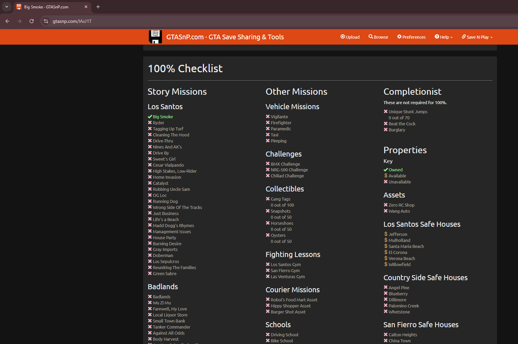Viewport: 518px width, 344px height.
Task: Click "Horseshoes" under Collectibles
Action: click(x=282, y=223)
